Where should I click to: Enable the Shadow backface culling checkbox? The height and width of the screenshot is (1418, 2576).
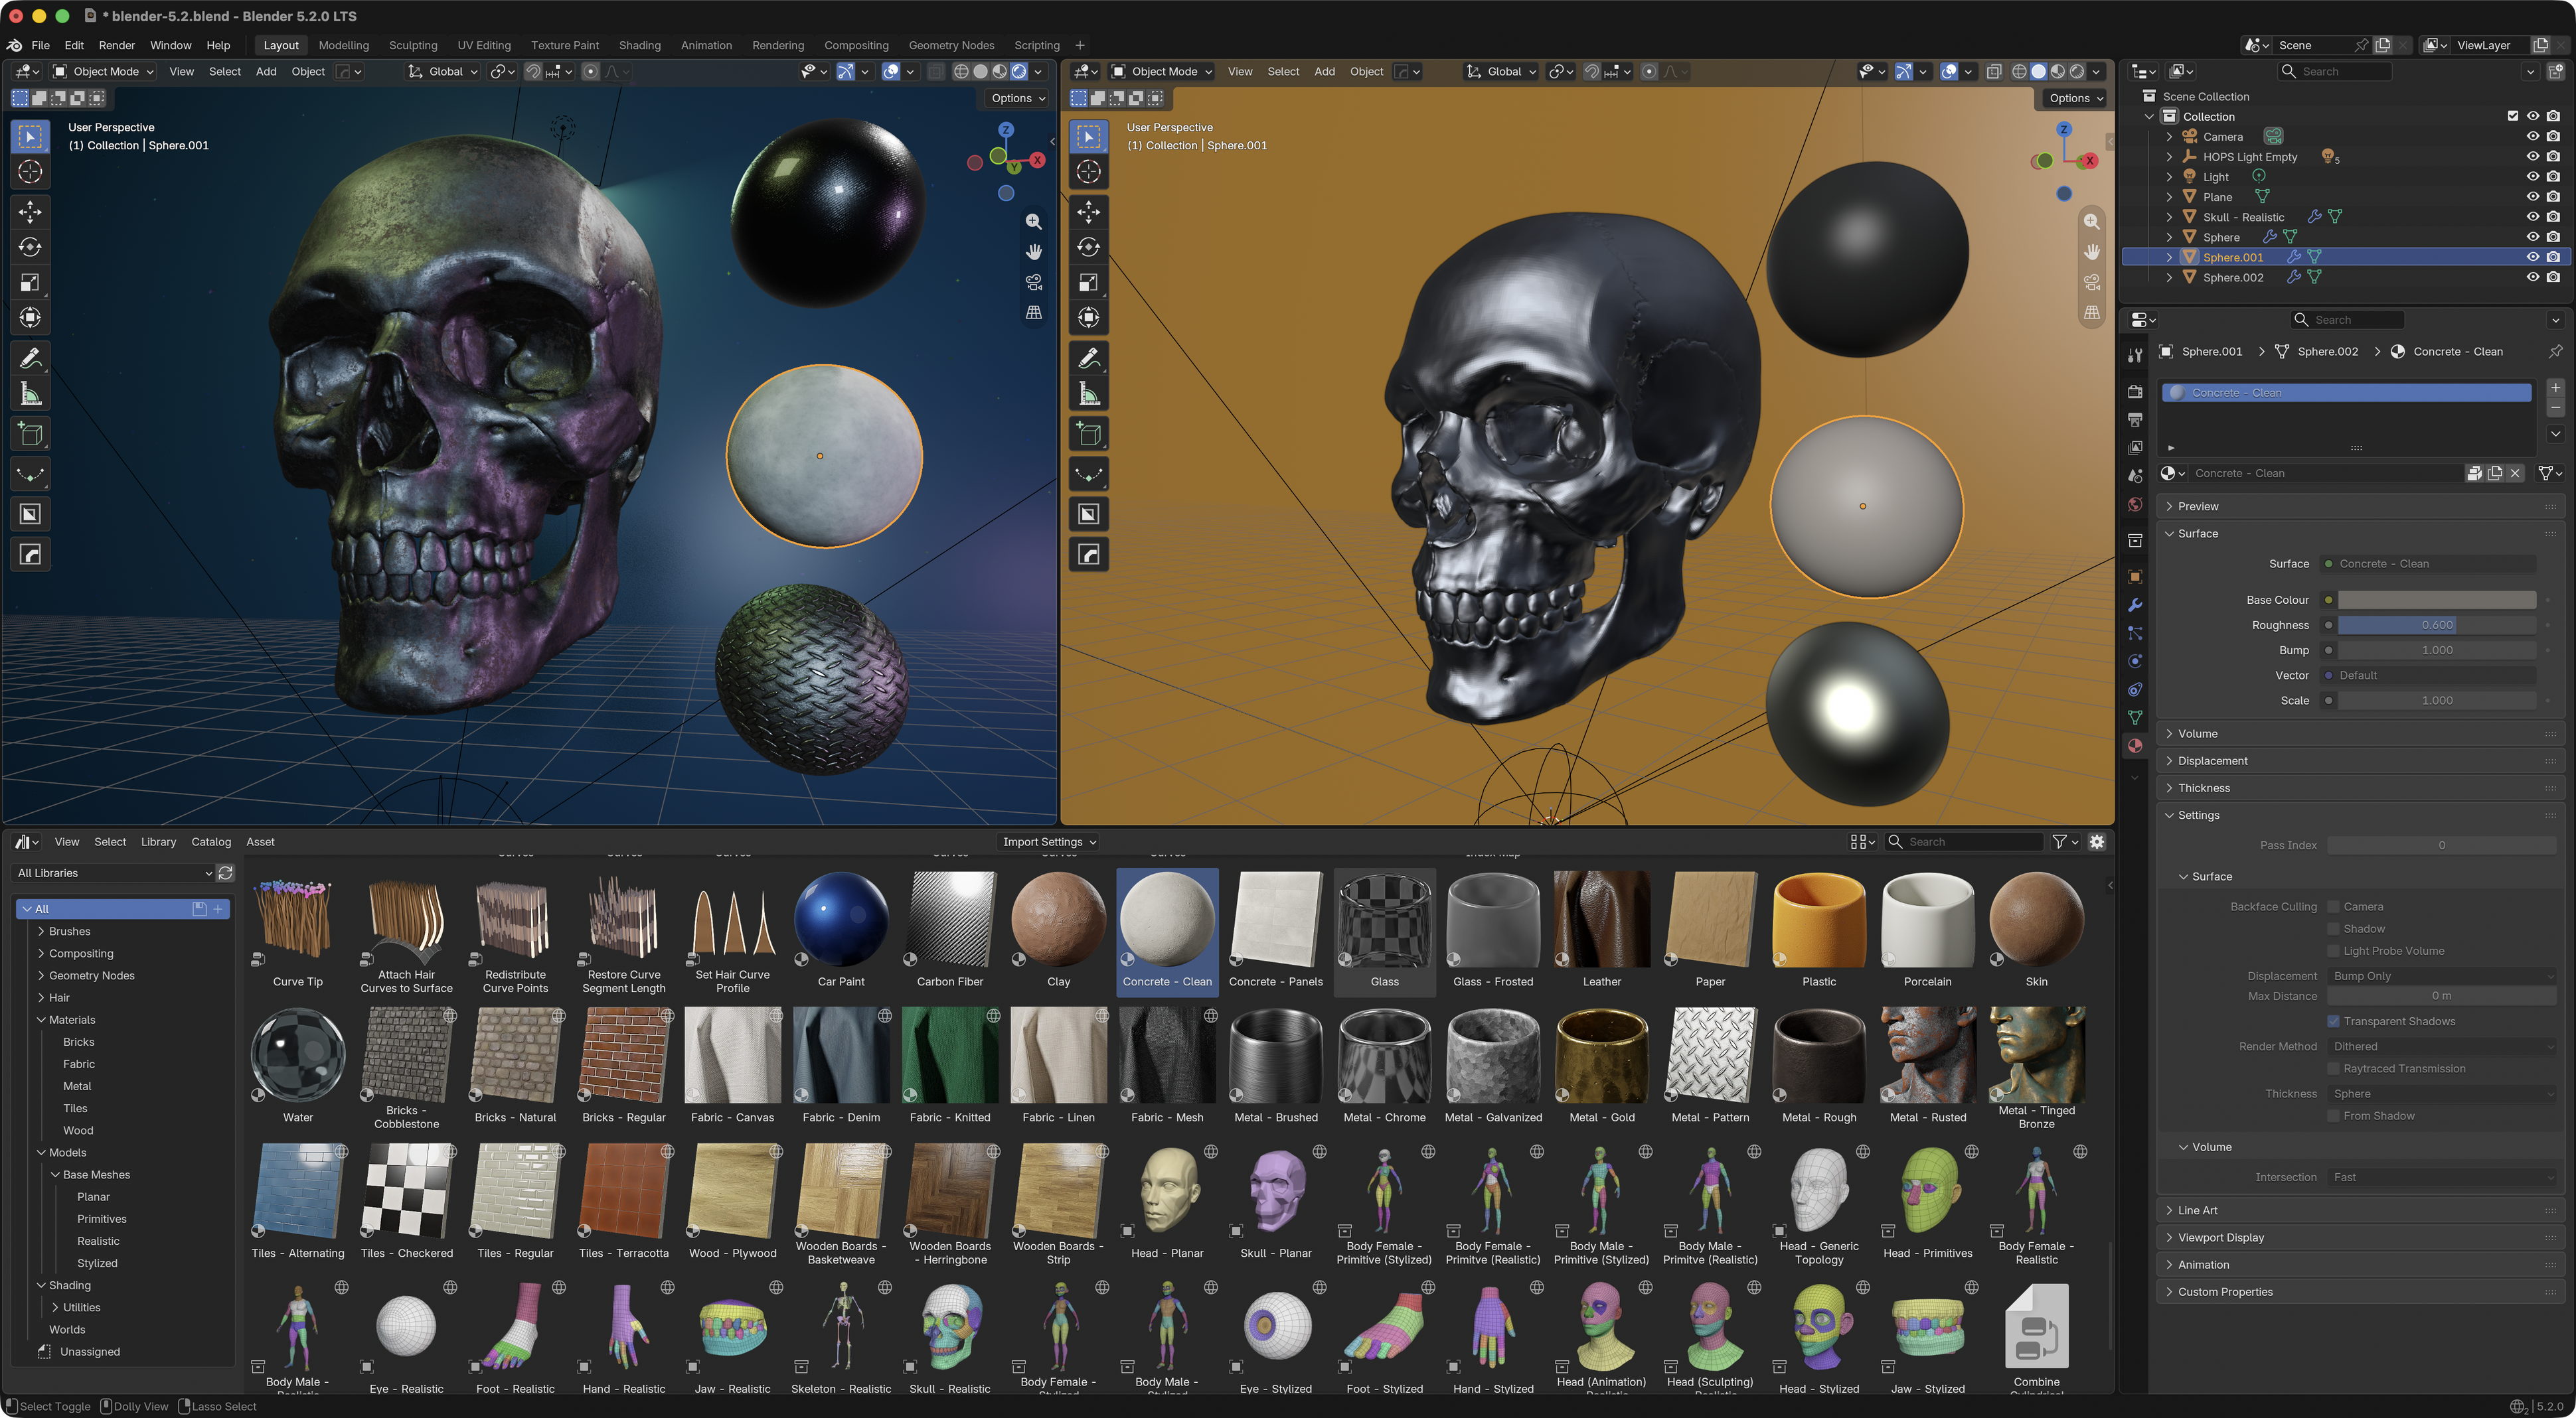coord(2334,928)
